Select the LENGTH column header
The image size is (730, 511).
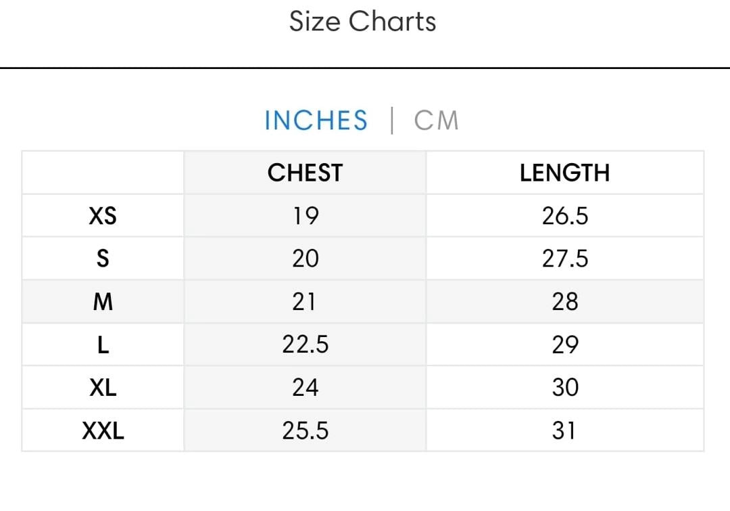tap(564, 173)
